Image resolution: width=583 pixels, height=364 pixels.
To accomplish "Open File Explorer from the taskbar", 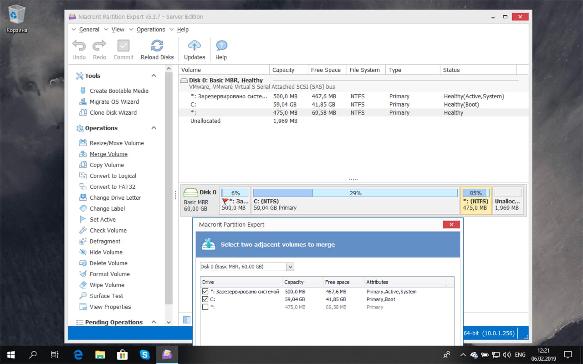I will click(100, 354).
